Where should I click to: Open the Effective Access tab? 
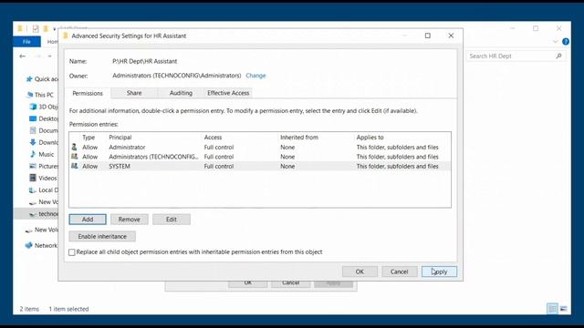tap(228, 93)
